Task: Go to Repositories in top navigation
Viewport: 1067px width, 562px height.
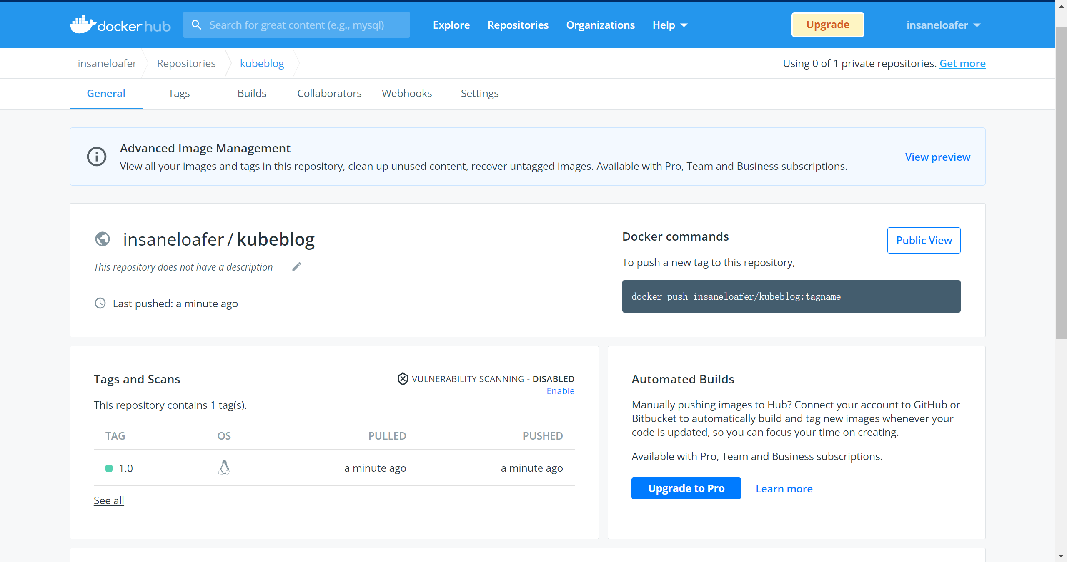Action: [518, 25]
